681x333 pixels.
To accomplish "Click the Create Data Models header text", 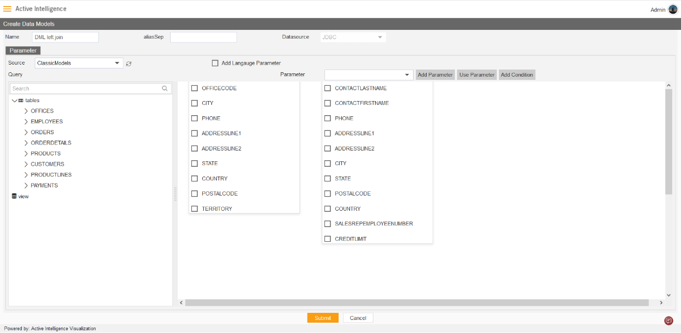I will coord(29,24).
